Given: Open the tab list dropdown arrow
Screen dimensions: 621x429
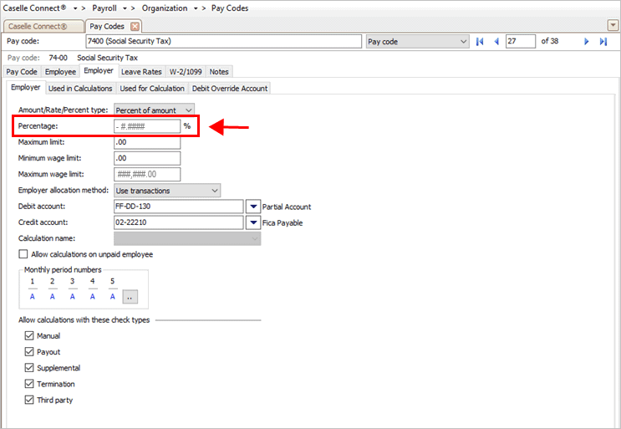Looking at the screenshot, I should (613, 26).
